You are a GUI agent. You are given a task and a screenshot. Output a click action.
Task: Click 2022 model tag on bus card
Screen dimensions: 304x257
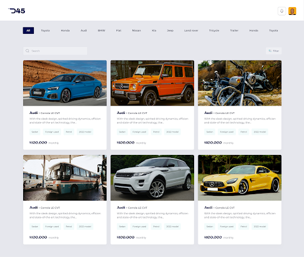coord(85,226)
